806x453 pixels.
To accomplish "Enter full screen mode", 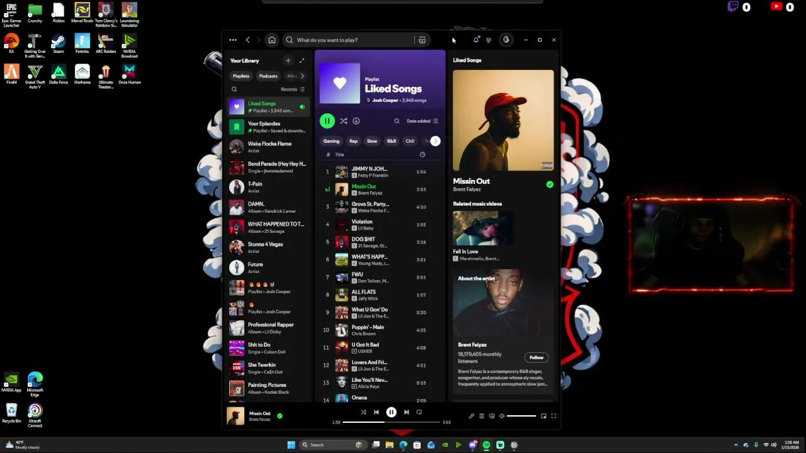I will (x=553, y=416).
